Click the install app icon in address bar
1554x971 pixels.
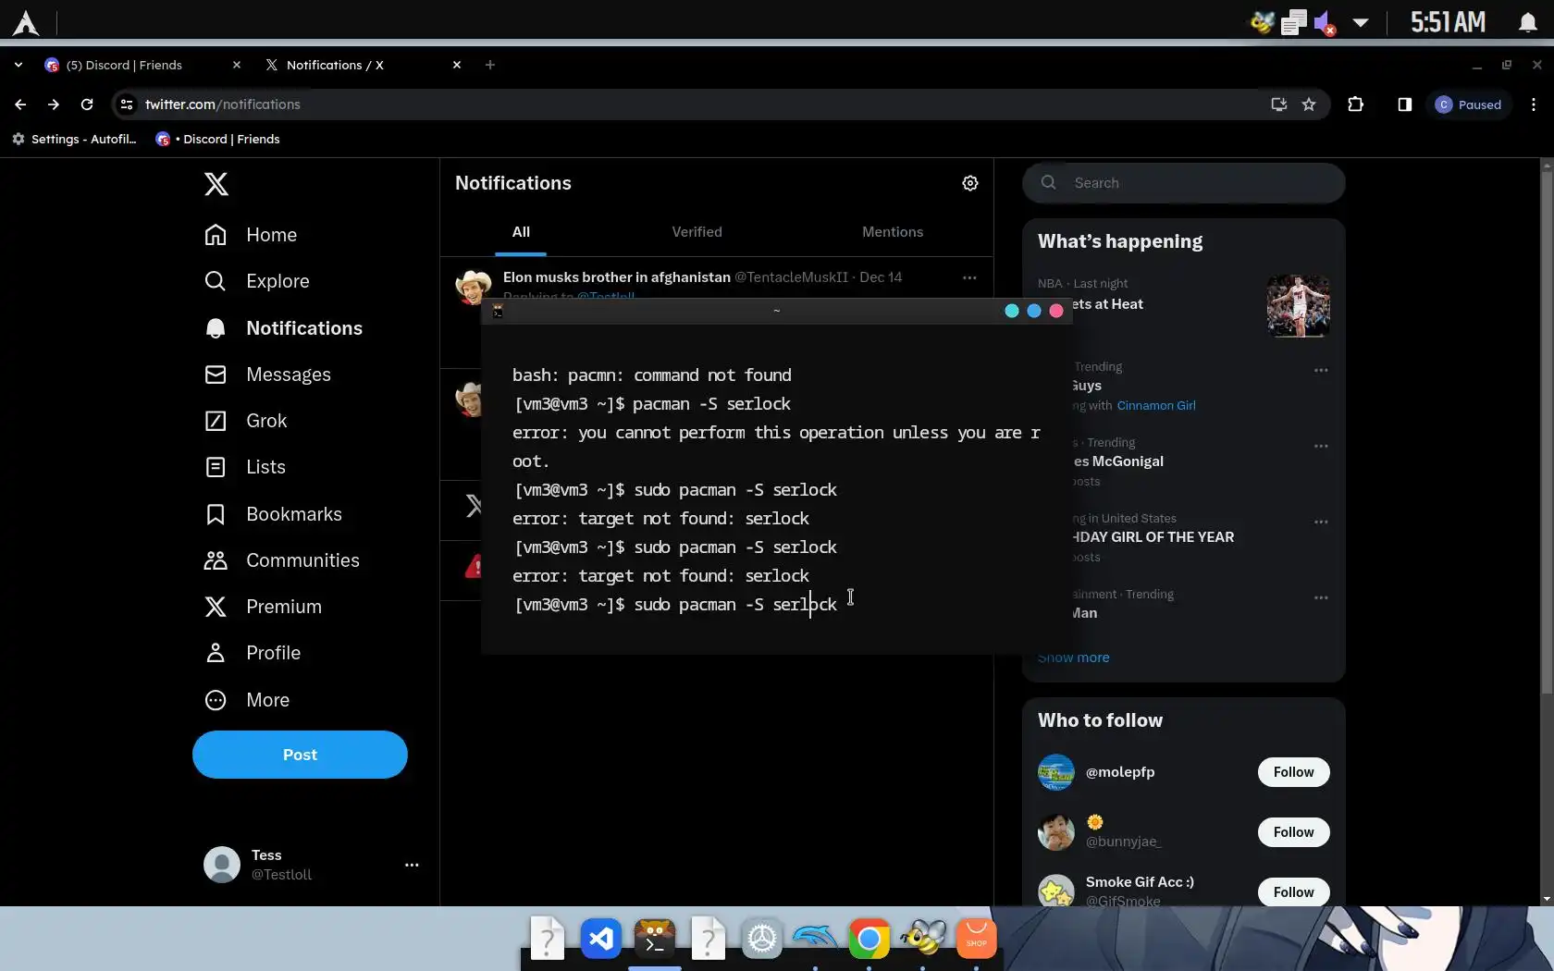pos(1279,104)
